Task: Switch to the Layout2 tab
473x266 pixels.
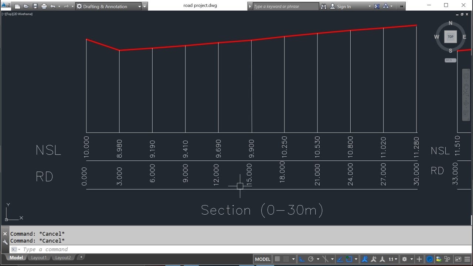Action: tap(63, 258)
